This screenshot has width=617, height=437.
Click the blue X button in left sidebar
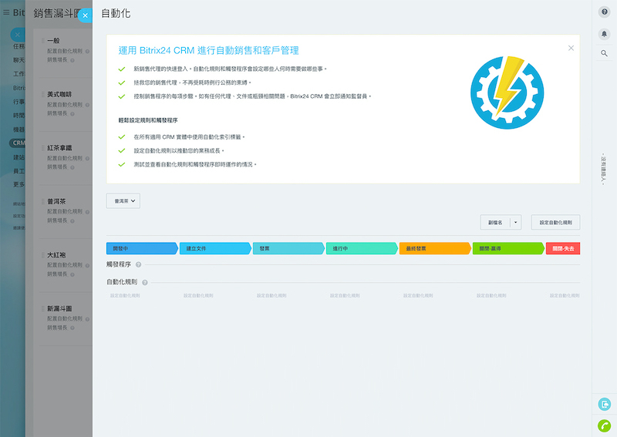(x=17, y=35)
